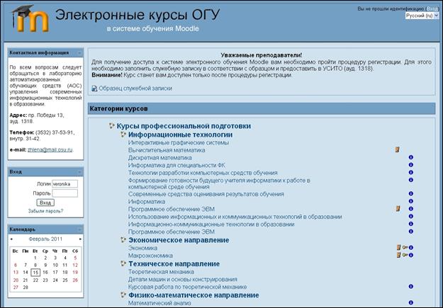Open the Русский (ru) language dropdown
The width and height of the screenshot is (443, 308).
422,16
